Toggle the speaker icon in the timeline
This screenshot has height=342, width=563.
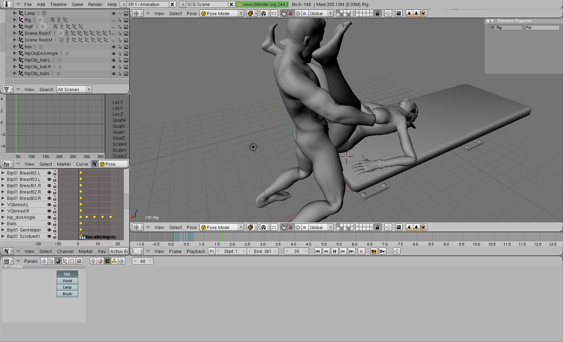click(x=397, y=251)
